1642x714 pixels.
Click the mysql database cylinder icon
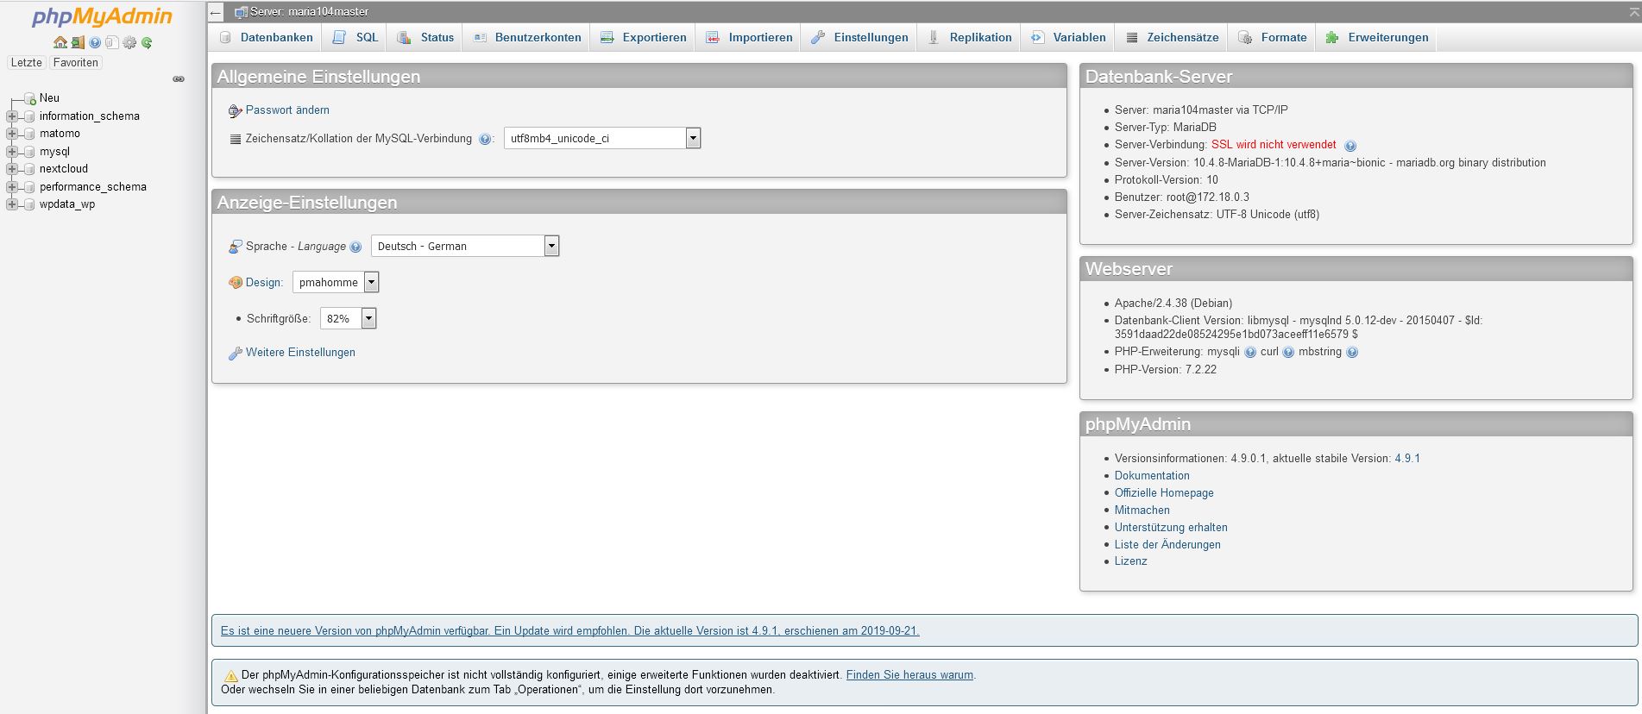pyautogui.click(x=30, y=152)
